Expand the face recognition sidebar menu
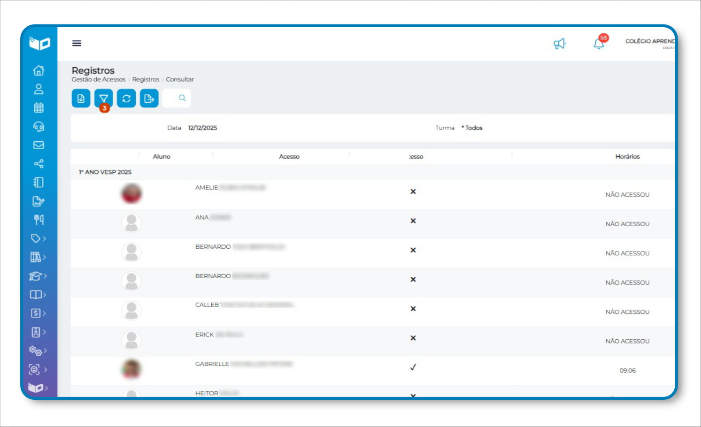701x427 pixels. tap(38, 369)
